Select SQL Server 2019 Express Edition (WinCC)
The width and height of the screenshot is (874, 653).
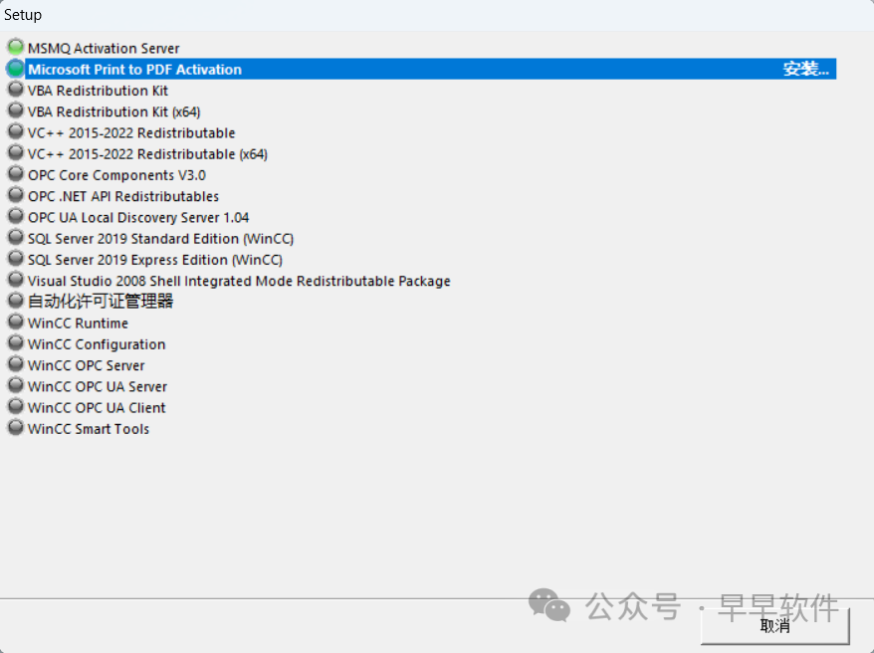(x=155, y=260)
